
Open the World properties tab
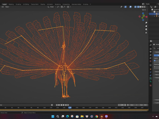(151, 61)
